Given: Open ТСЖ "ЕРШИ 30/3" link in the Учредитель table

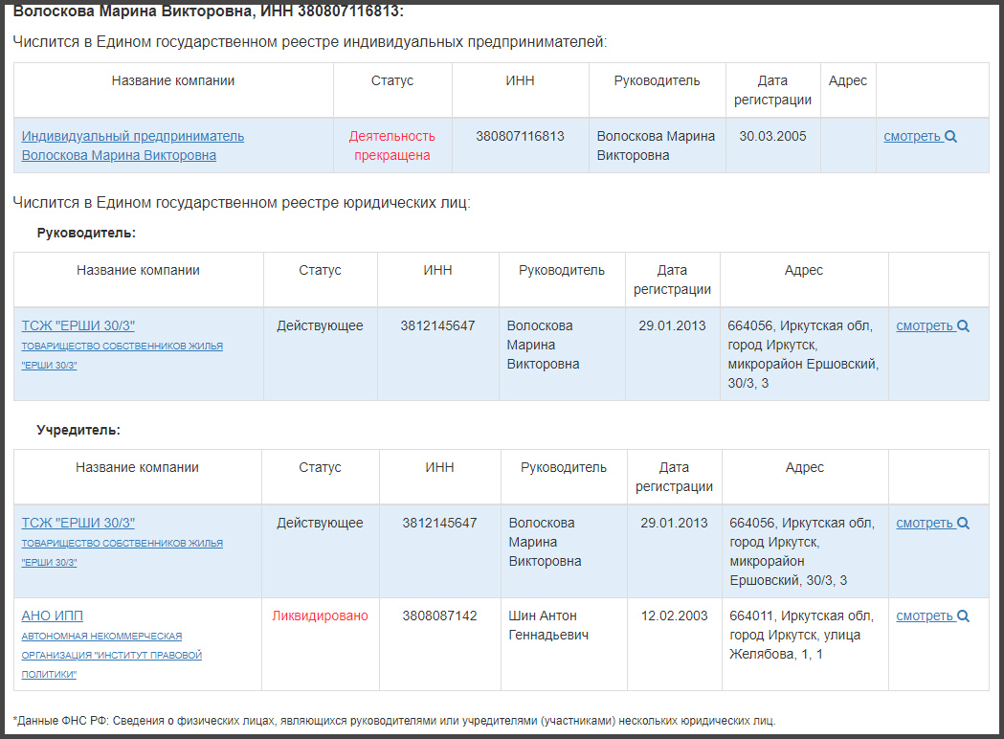Looking at the screenshot, I should pyautogui.click(x=78, y=524).
